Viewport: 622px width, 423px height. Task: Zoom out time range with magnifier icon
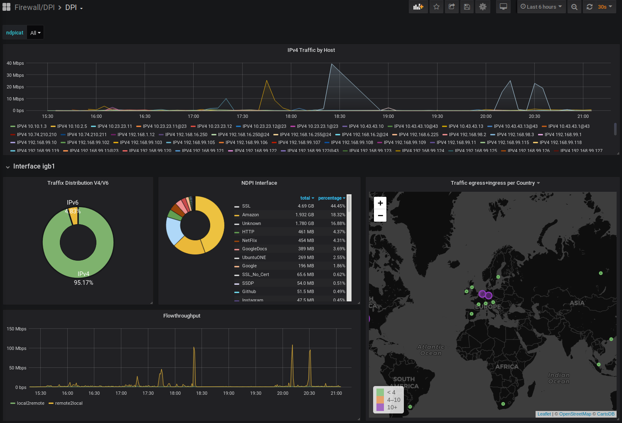pyautogui.click(x=574, y=7)
